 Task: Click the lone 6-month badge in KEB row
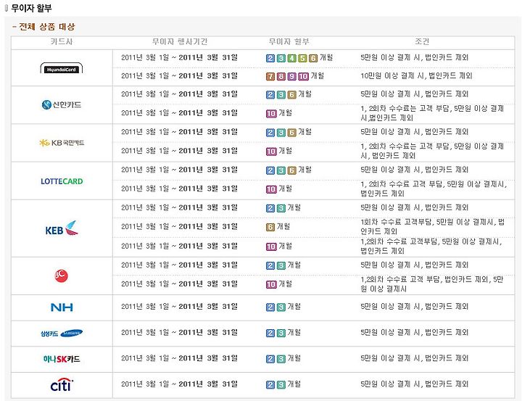coord(270,227)
